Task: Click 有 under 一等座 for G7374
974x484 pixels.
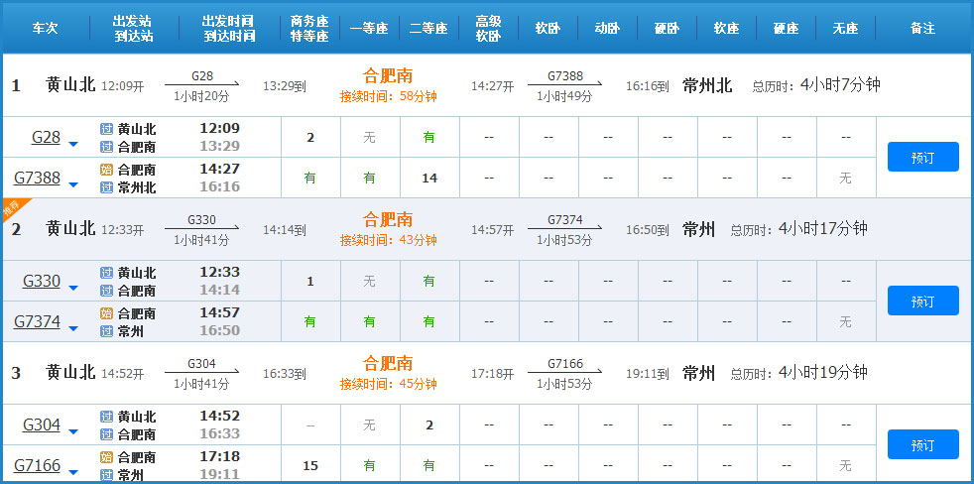Action: [370, 321]
